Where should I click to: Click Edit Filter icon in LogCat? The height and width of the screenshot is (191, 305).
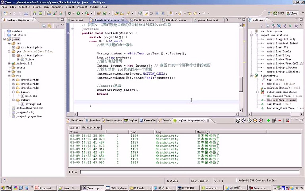click(x=274, y=121)
